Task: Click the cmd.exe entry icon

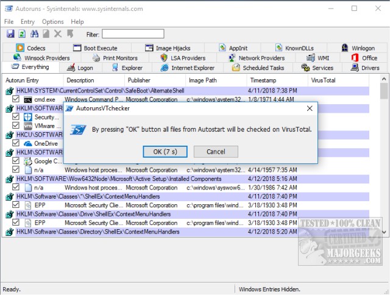Action: click(x=28, y=100)
